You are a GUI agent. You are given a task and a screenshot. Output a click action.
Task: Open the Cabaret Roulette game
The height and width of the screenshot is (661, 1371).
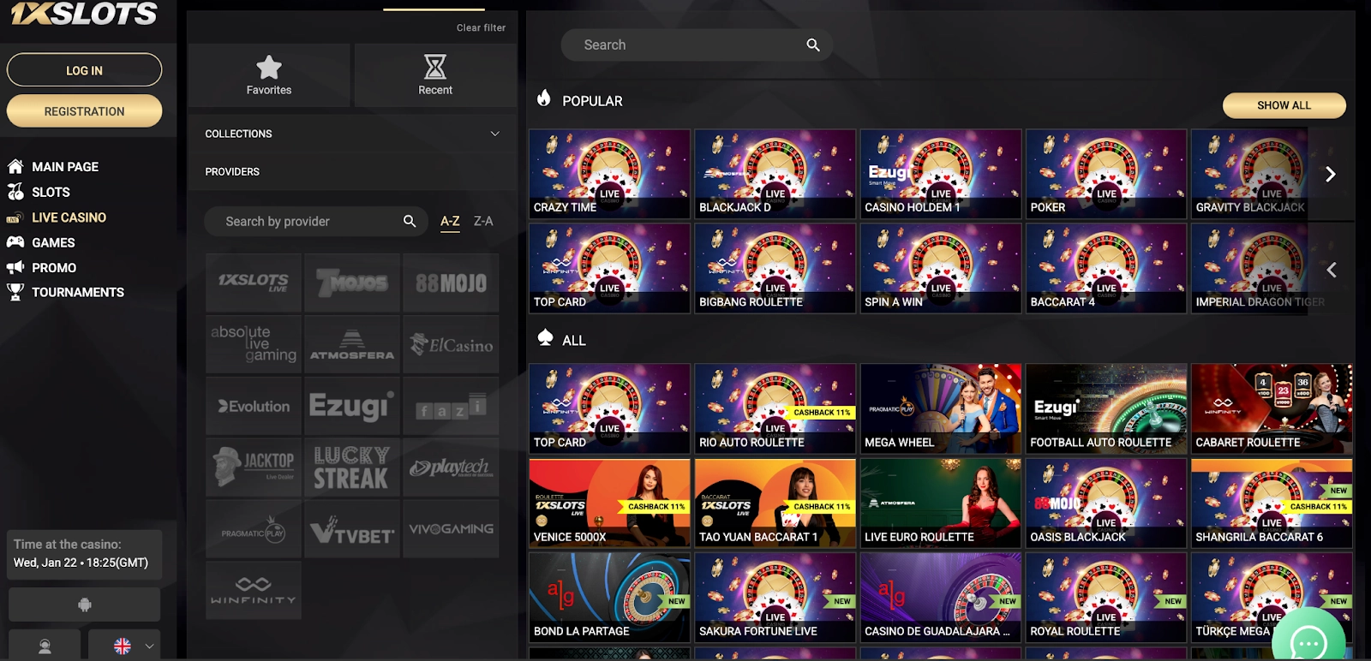pos(1272,408)
